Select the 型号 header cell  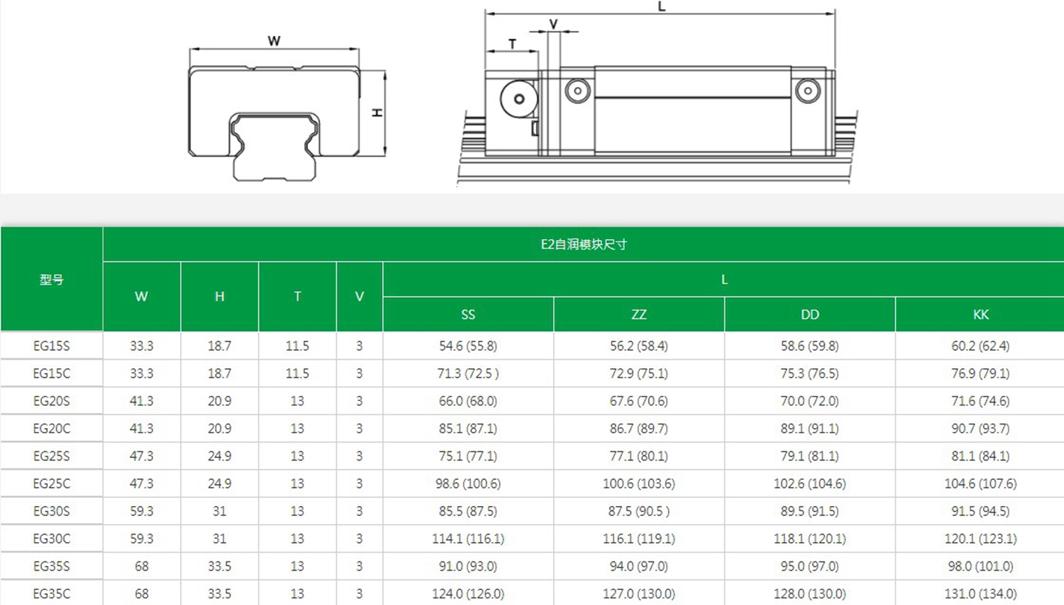tap(52, 280)
